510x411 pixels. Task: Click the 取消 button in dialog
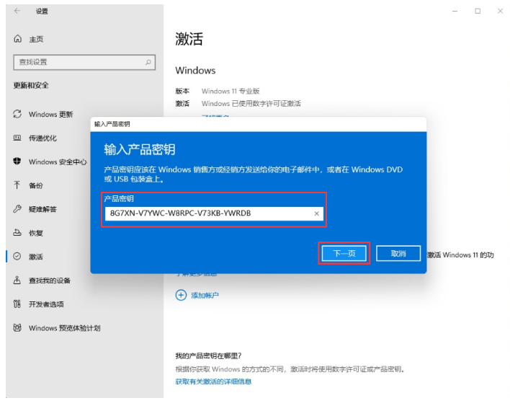(x=398, y=254)
